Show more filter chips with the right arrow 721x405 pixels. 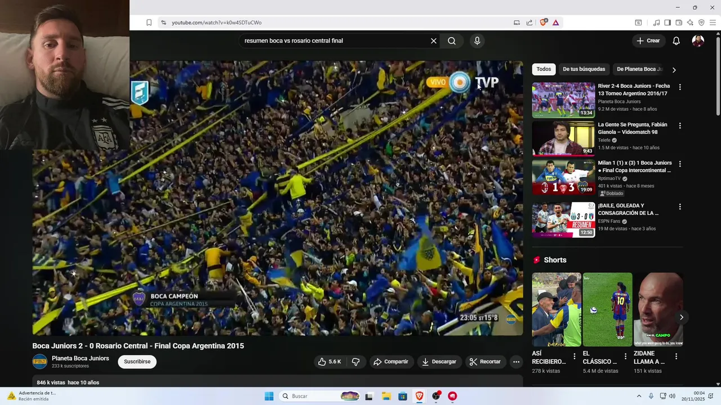tap(674, 70)
